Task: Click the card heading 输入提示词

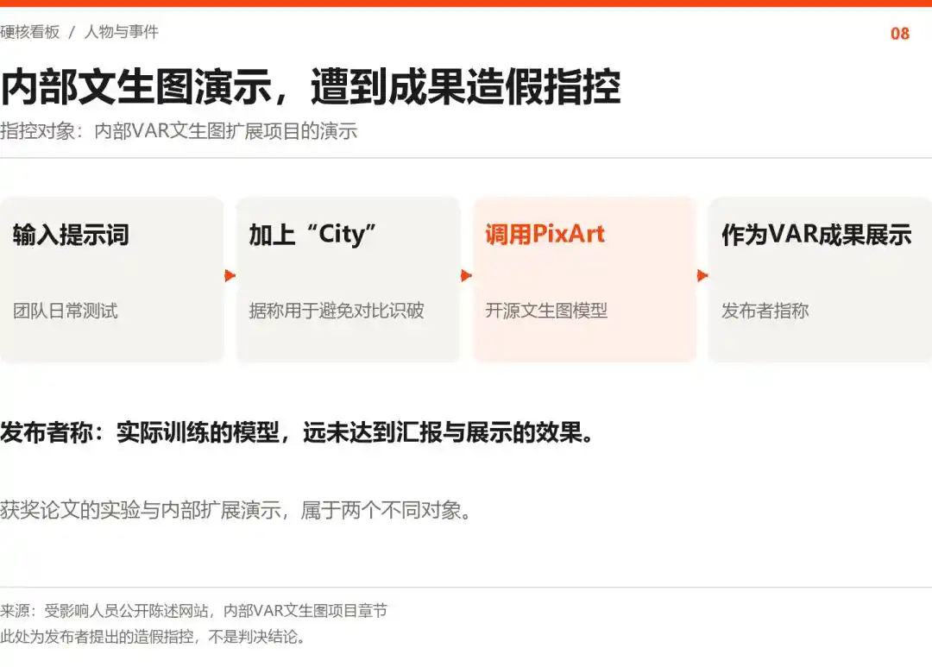Action: tap(71, 234)
